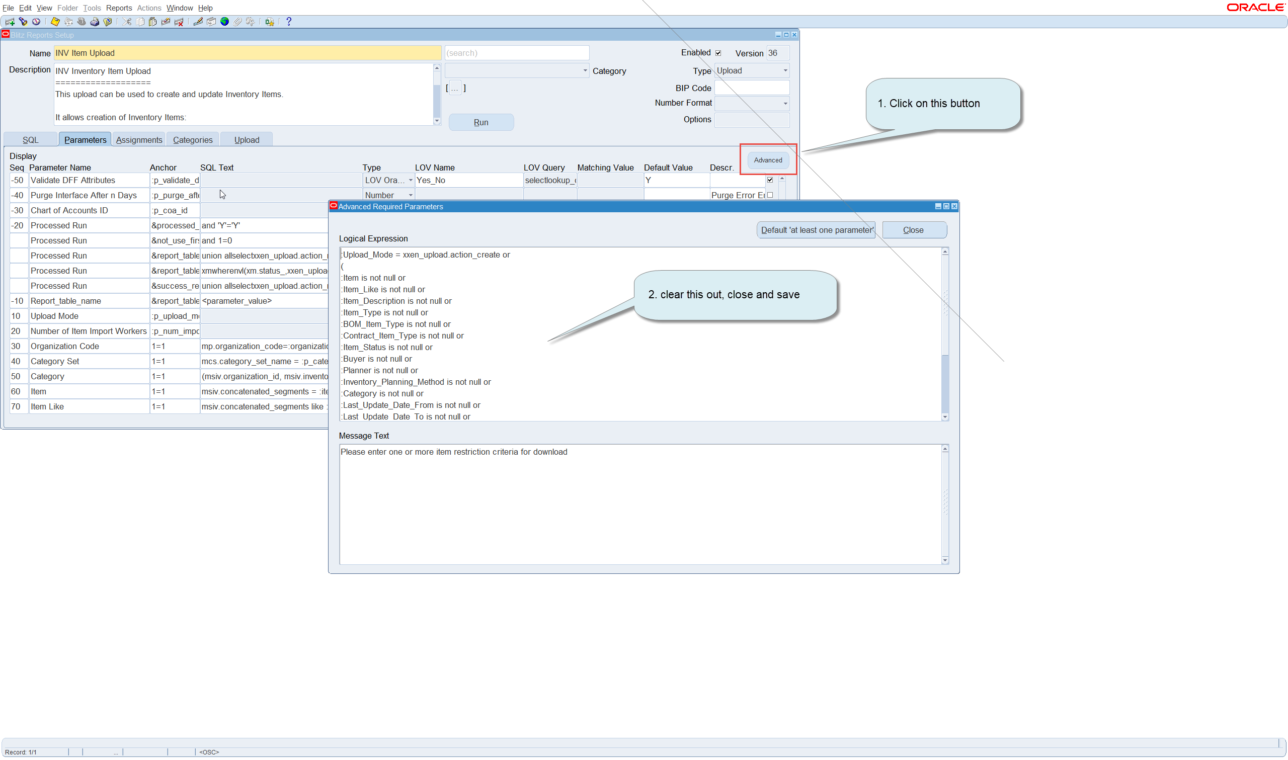Screen dimensions: 1288x760
Task: Switch to the SQL tab
Action: click(30, 140)
